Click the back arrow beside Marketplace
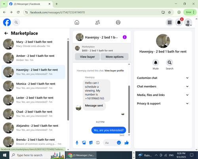This screenshot has width=198, height=159. 6,33
